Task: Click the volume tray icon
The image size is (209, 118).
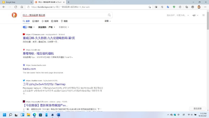Action: [x=192, y=115]
